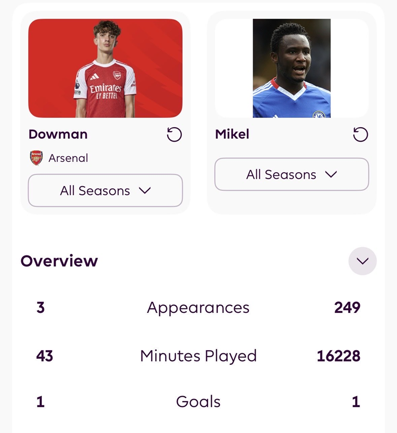Click Dowman's 3 appearances value
The height and width of the screenshot is (433, 397).
click(x=40, y=307)
